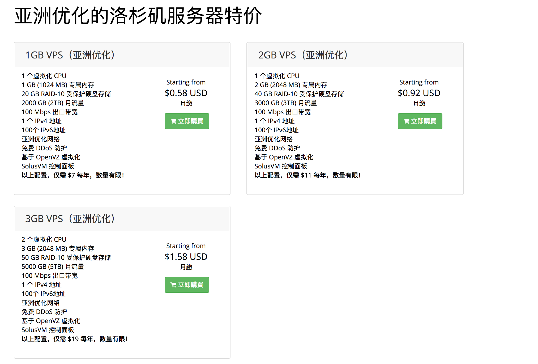Viewport: 538px width, 364px height.
Task: Click the $1.58 USD price
Action: coord(186,257)
